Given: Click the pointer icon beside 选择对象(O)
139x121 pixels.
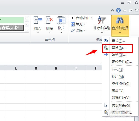Looking at the screenshot, I should coord(106,105).
